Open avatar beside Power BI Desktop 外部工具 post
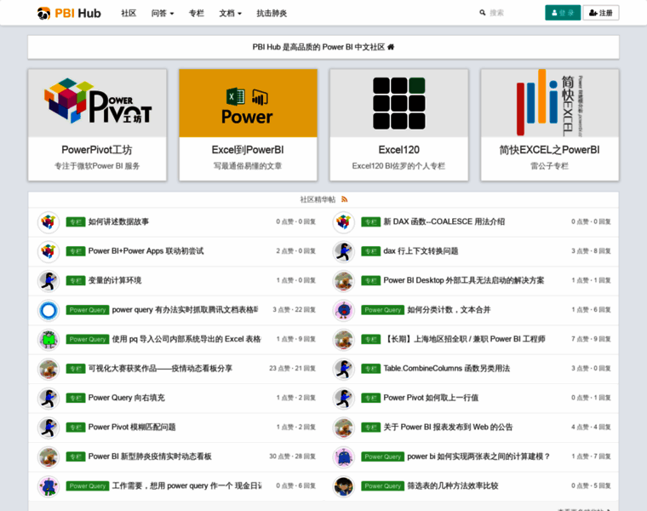Screen dimensions: 647x511 (x=344, y=281)
